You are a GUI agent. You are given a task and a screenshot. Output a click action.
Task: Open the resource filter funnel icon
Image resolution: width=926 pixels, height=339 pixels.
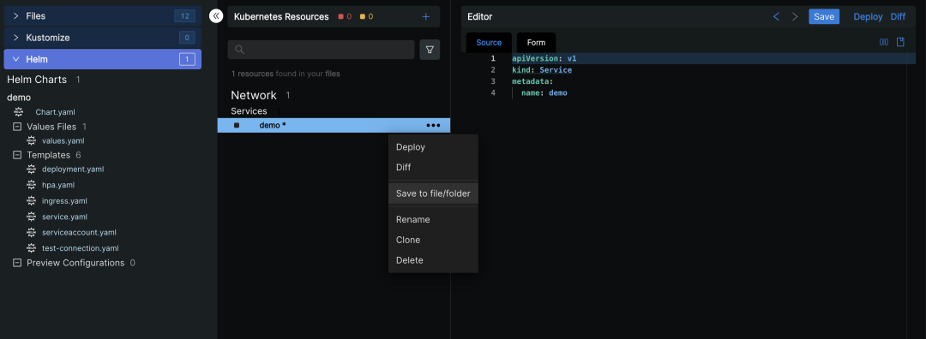click(x=430, y=50)
